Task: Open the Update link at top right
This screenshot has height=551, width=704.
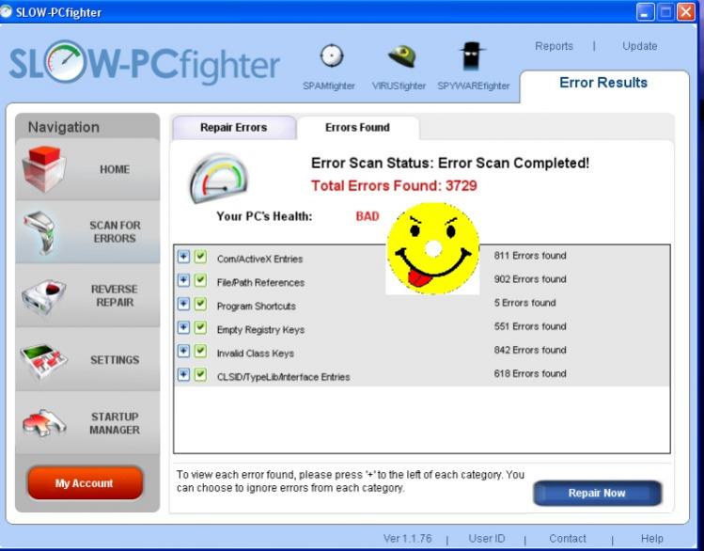Action: point(639,46)
